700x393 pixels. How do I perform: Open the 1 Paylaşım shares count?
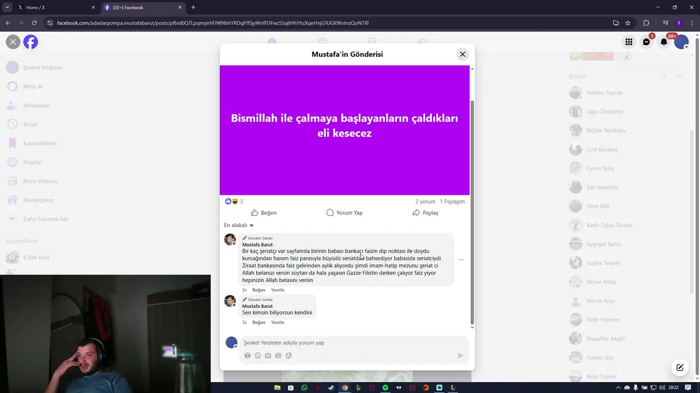point(452,201)
